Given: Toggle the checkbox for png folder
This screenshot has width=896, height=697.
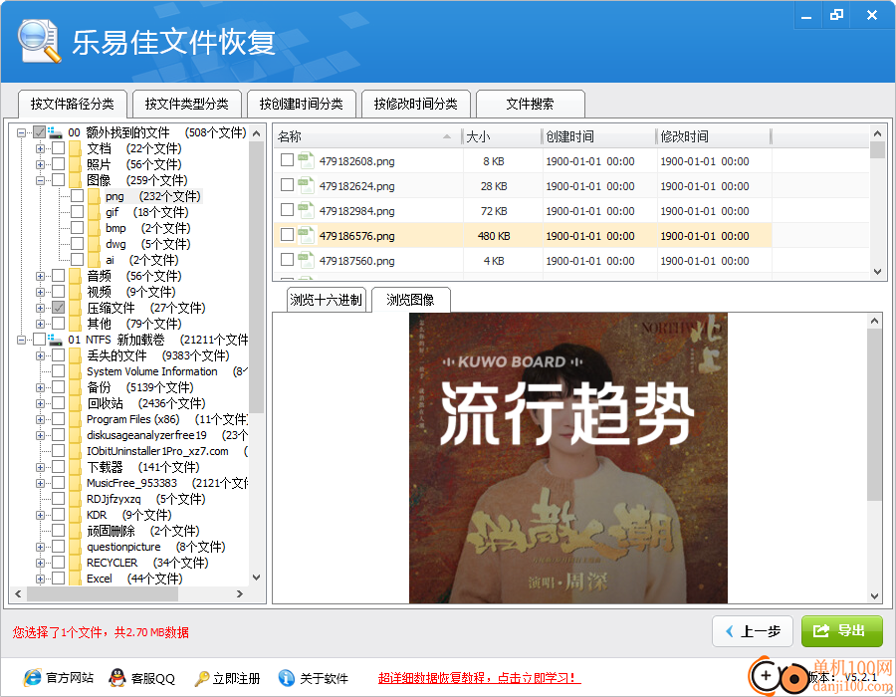Looking at the screenshot, I should click(x=77, y=196).
